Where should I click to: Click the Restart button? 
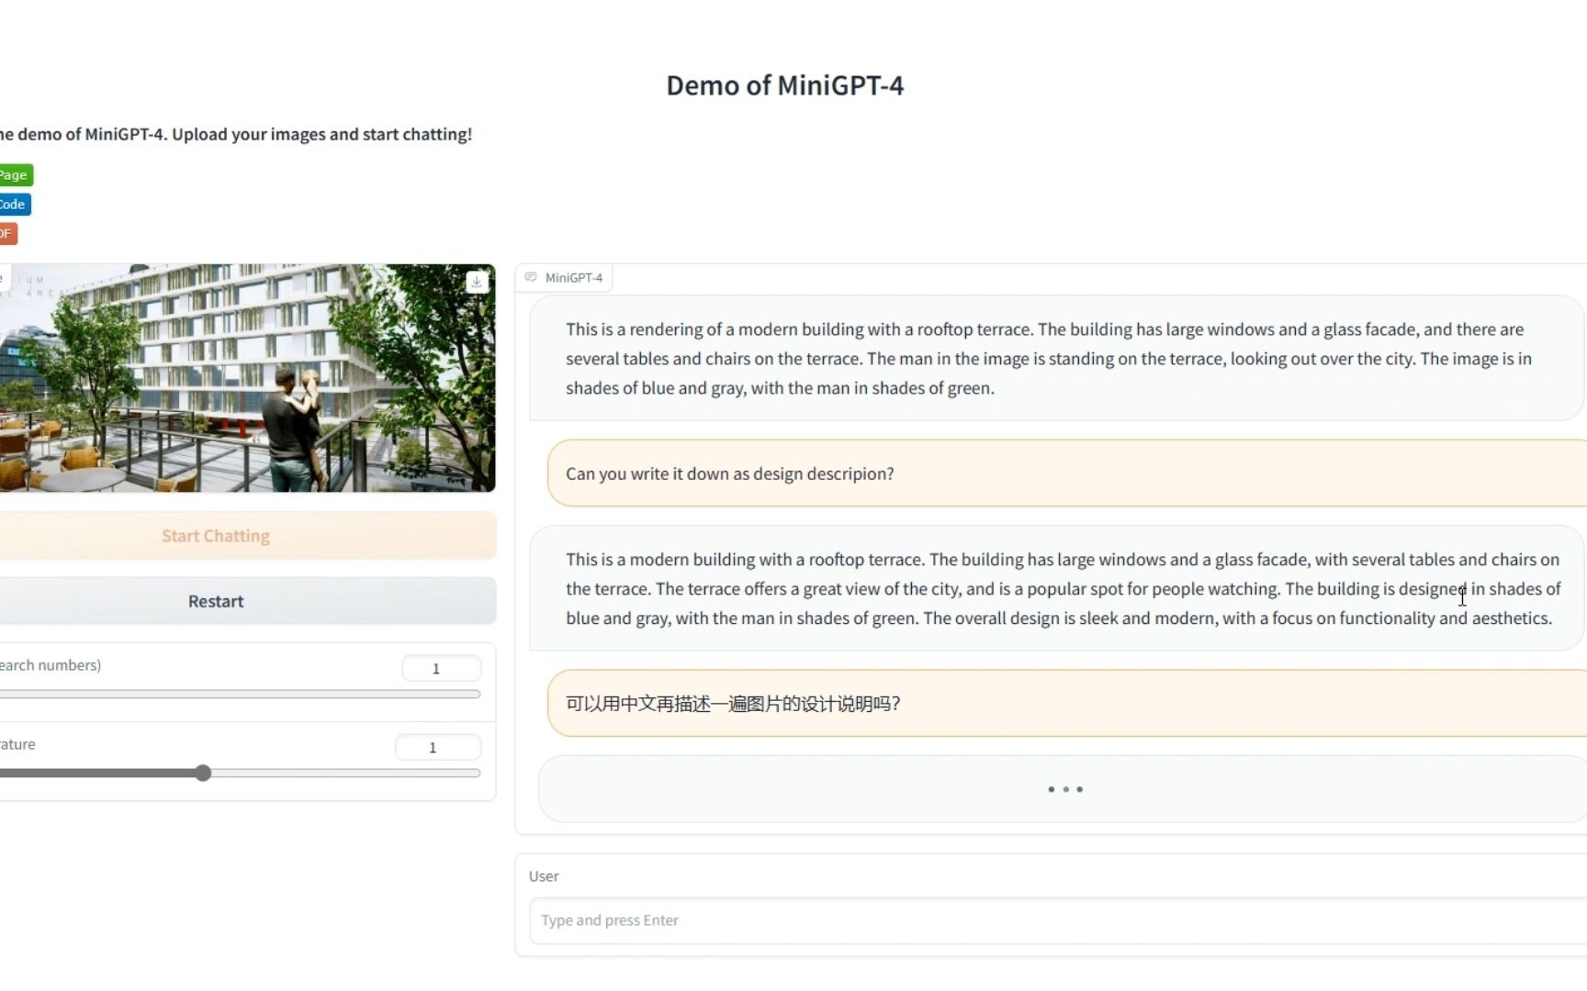[248, 601]
